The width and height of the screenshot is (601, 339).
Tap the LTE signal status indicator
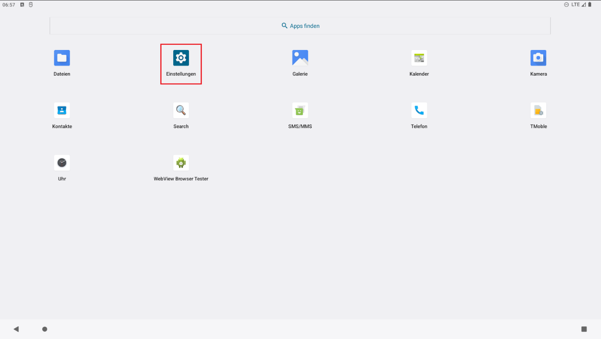[575, 4]
